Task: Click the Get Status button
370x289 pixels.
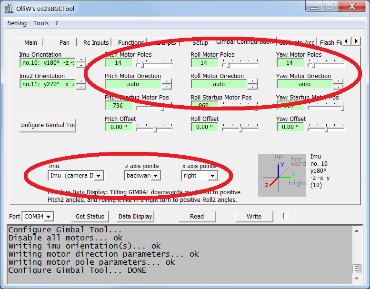Action: click(90, 216)
